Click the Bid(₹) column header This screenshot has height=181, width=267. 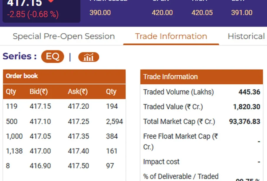point(39,92)
